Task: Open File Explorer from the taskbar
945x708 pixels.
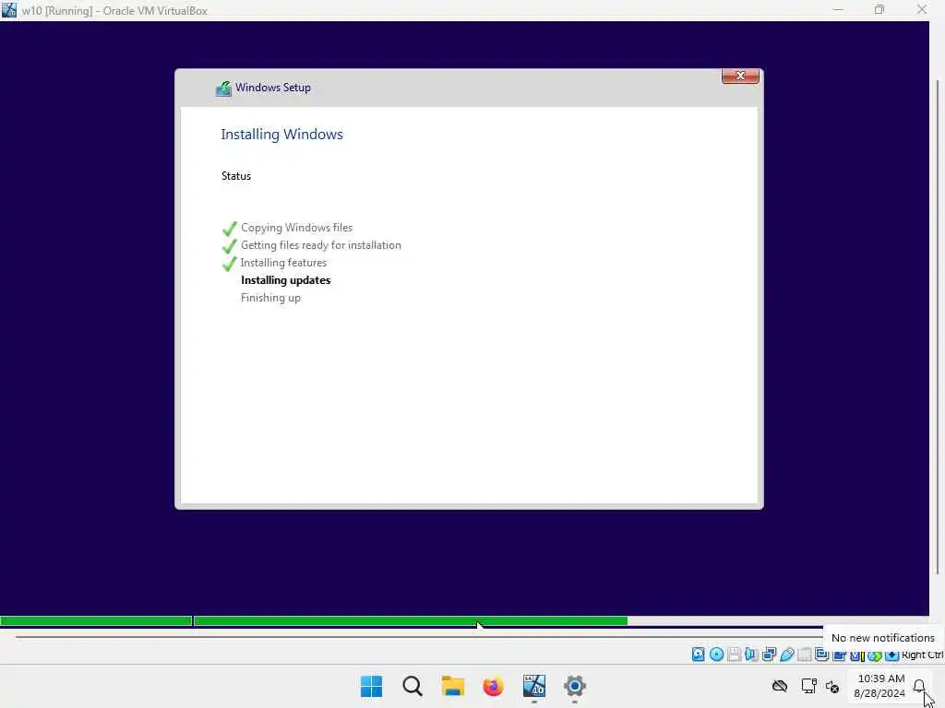Action: 452,686
